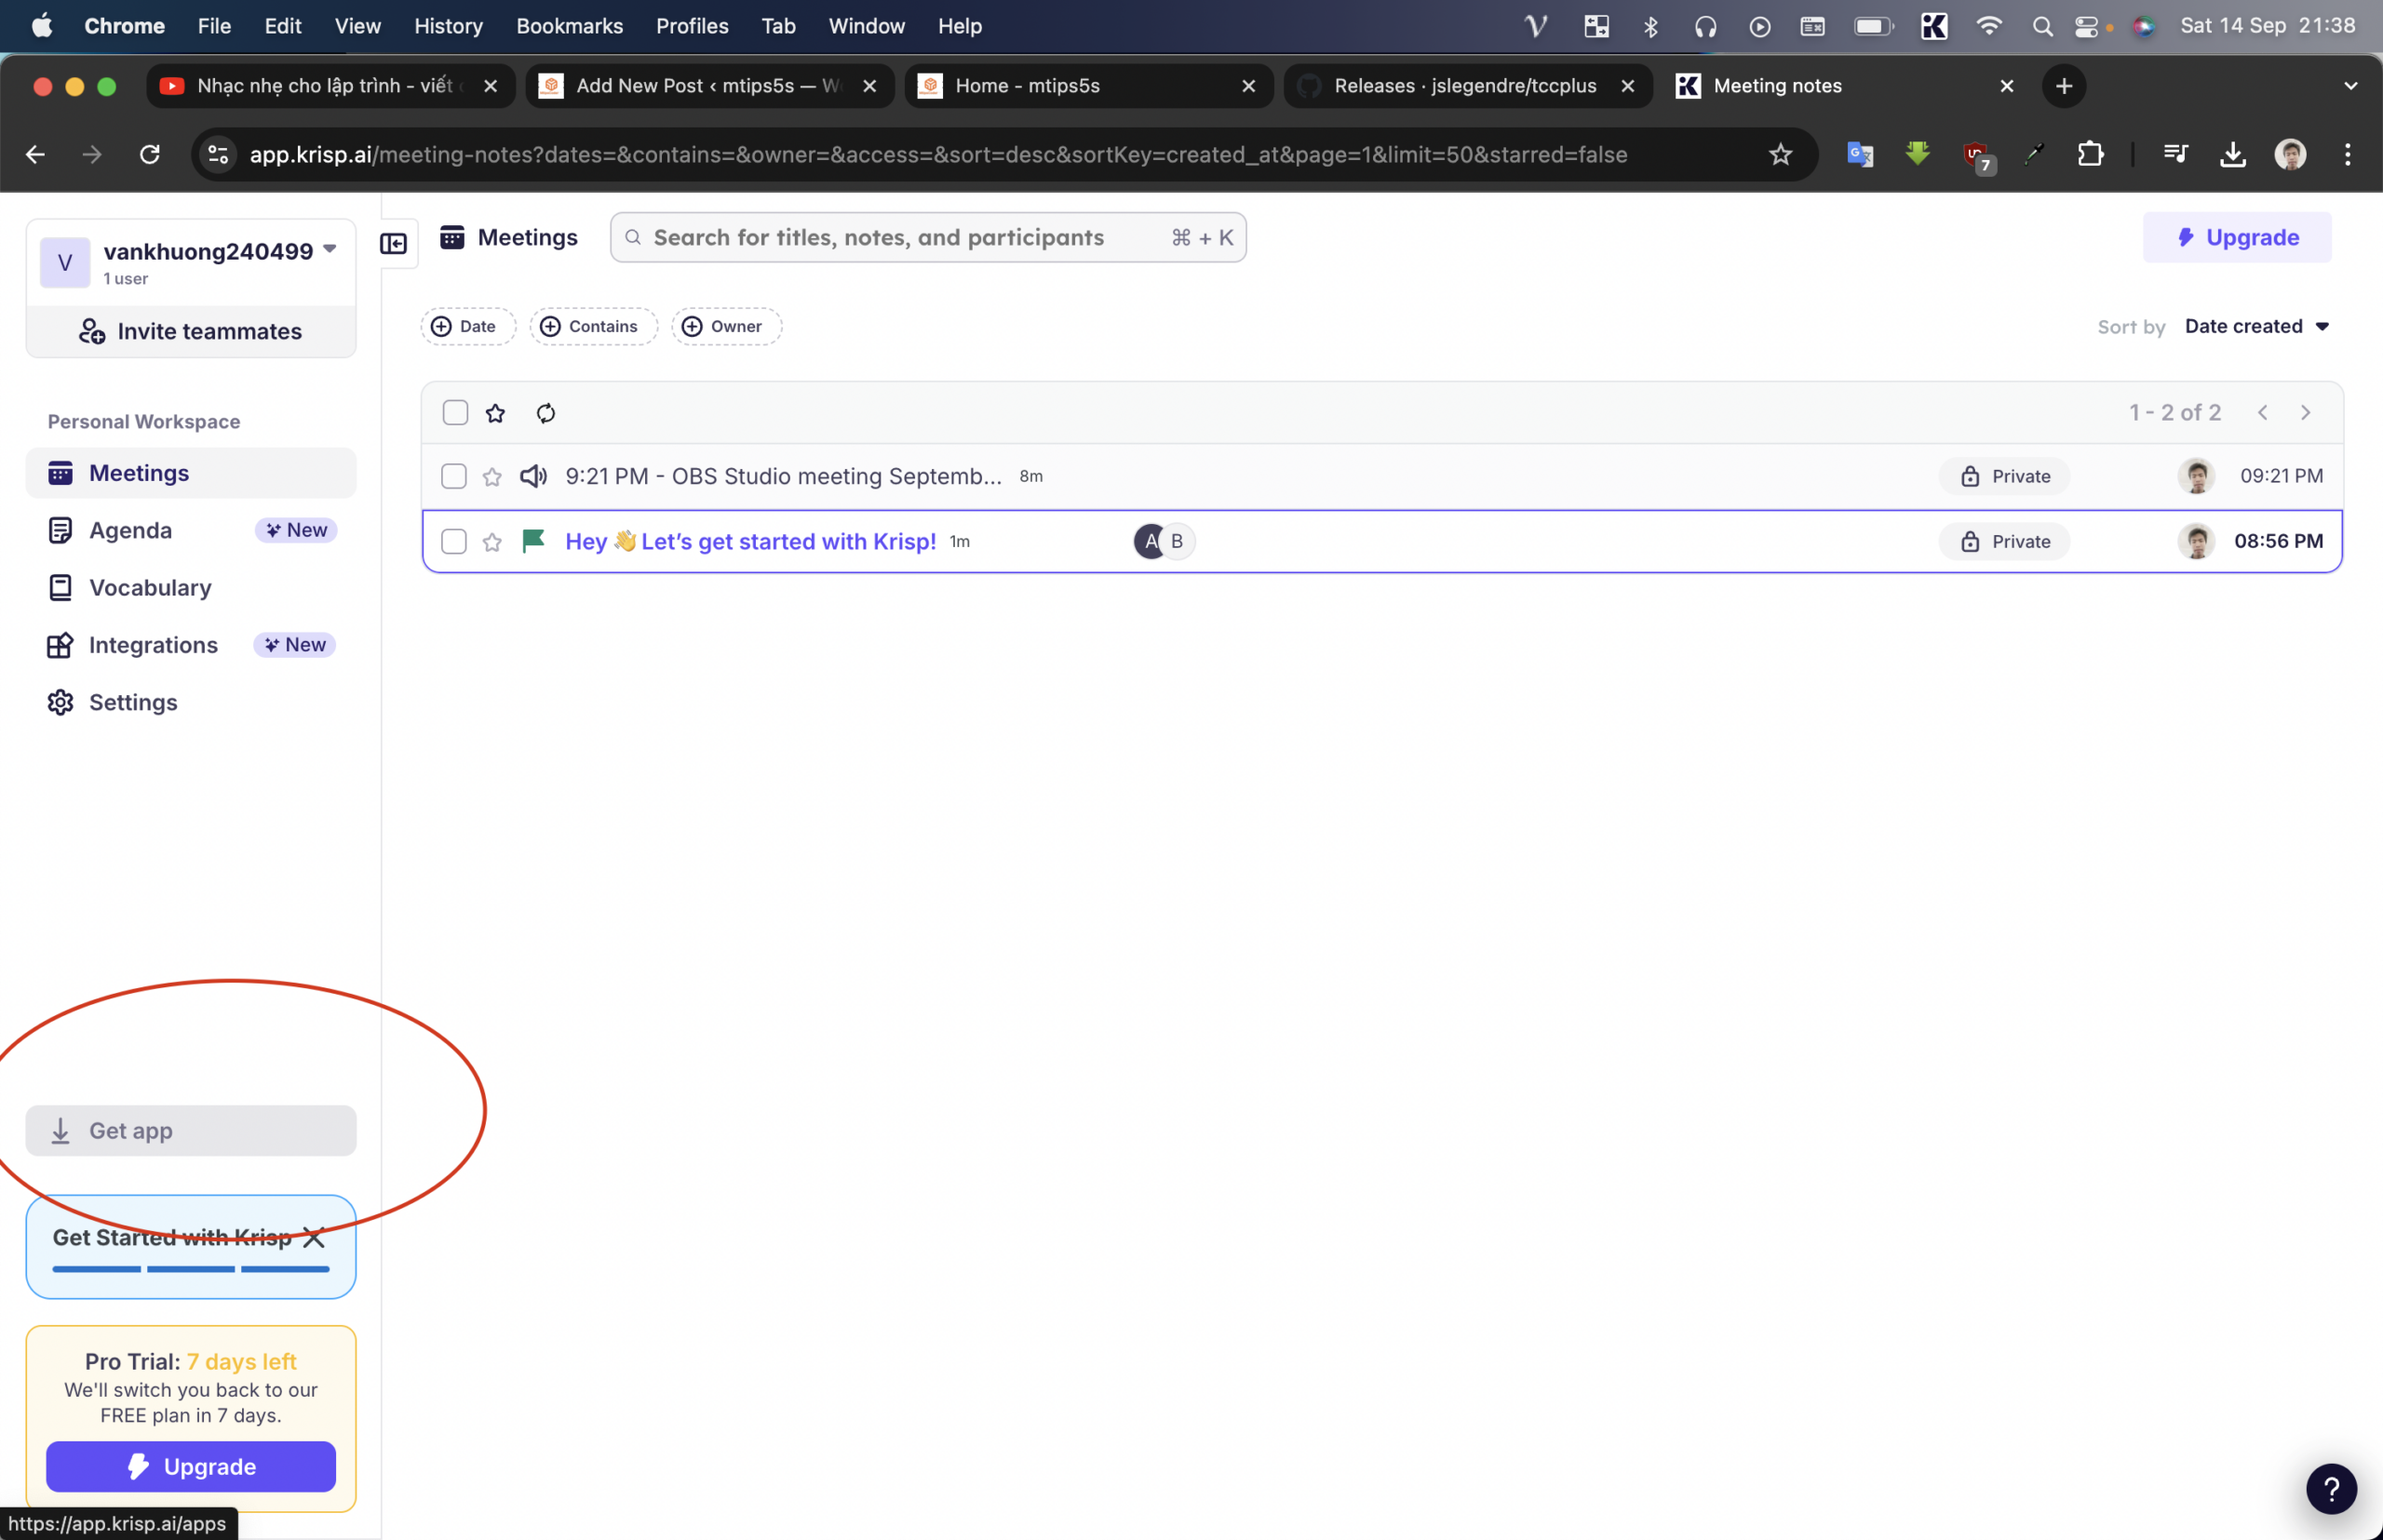Switch to the 'Home - mtips5s' tab

(x=1088, y=86)
